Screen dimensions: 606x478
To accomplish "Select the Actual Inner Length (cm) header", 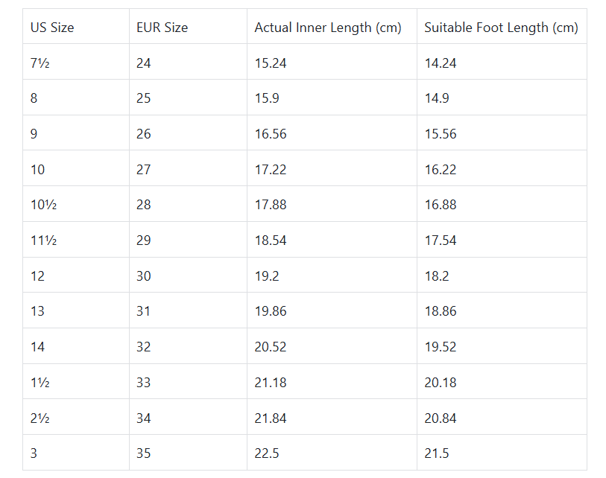I will pos(328,28).
